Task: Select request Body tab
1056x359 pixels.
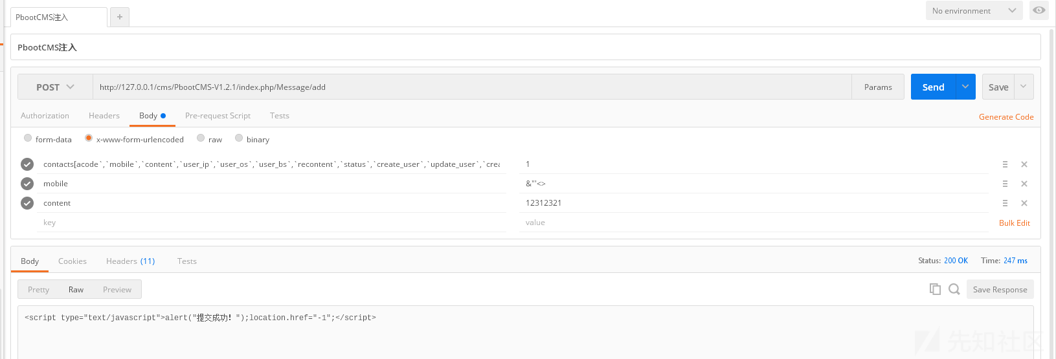Action: [x=152, y=116]
